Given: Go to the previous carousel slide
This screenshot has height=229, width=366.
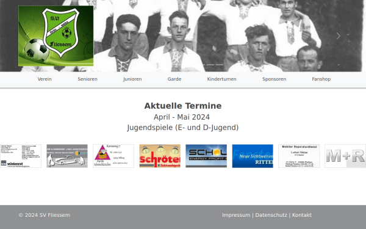Looking at the screenshot, I should click(27, 36).
